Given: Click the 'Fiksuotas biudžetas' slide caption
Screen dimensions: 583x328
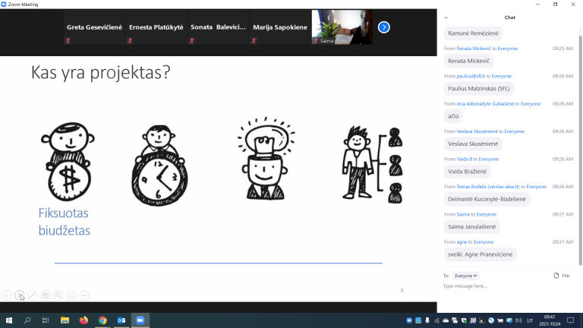Looking at the screenshot, I should [x=65, y=222].
